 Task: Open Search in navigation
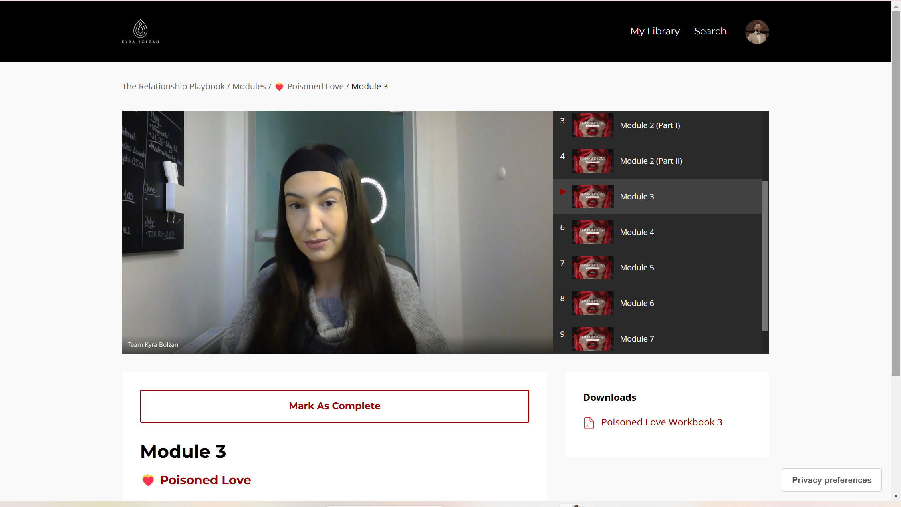(710, 31)
